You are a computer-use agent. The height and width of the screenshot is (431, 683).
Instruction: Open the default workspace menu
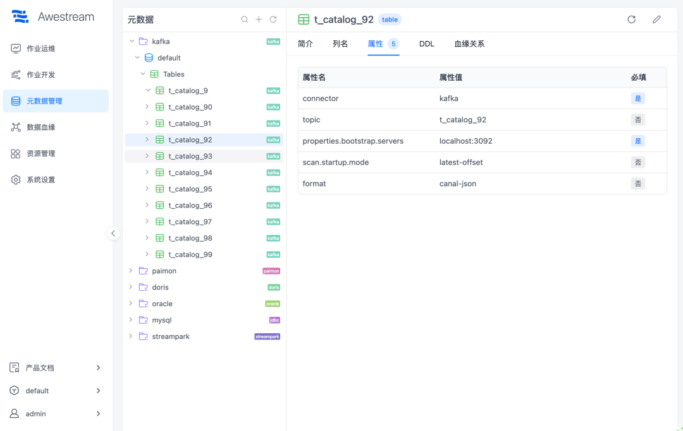tap(55, 391)
